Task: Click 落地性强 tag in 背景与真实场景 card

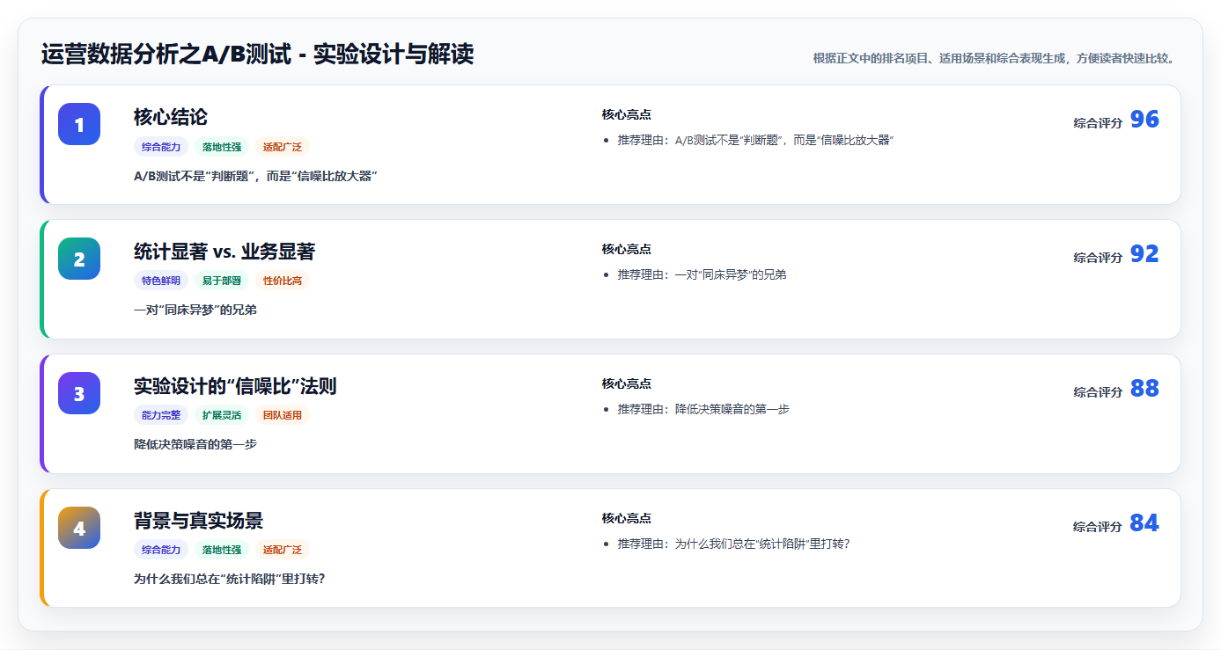Action: (x=222, y=551)
